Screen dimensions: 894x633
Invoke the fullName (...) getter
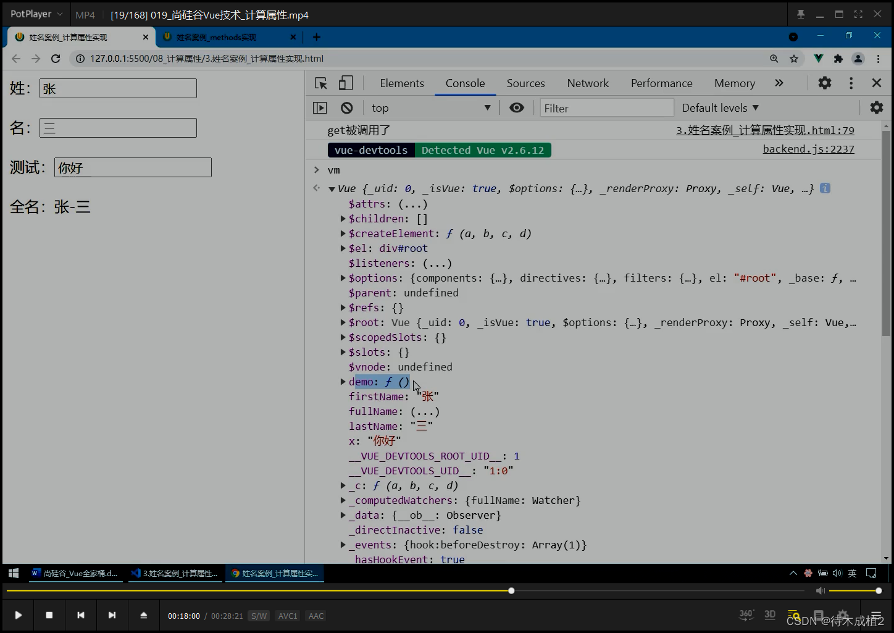(425, 411)
